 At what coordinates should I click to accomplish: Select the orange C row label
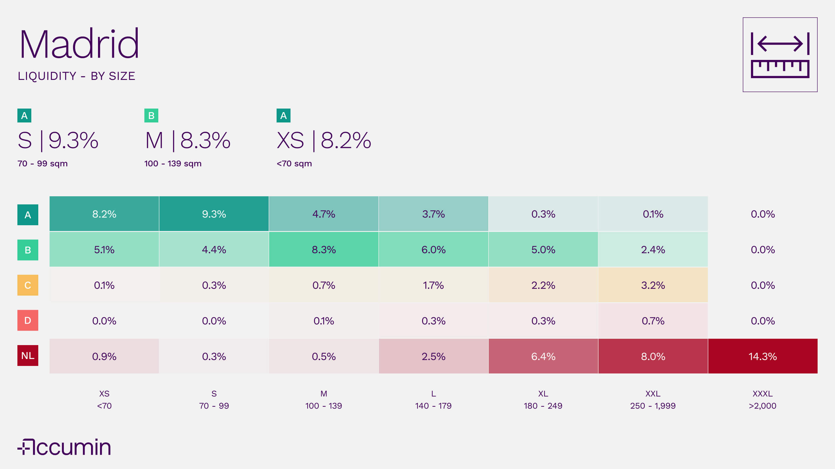point(28,285)
